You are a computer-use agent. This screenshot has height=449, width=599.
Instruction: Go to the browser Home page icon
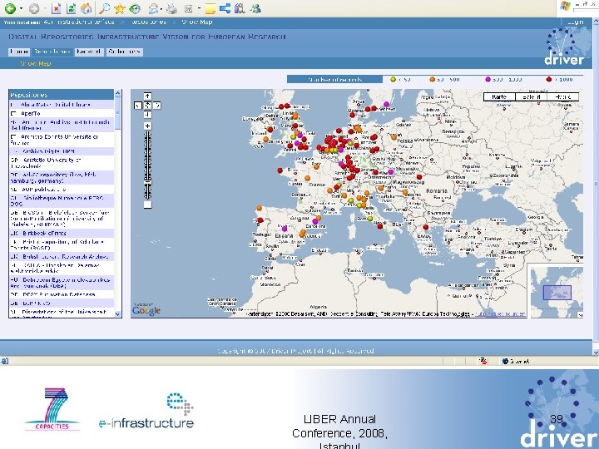86,8
